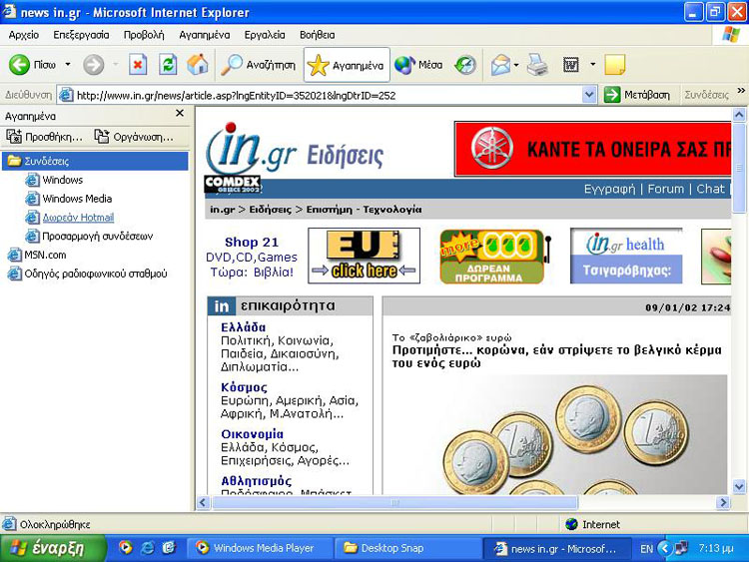The height and width of the screenshot is (562, 749).
Task: Switch to Windows Media Player taskbar button
Action: [260, 548]
